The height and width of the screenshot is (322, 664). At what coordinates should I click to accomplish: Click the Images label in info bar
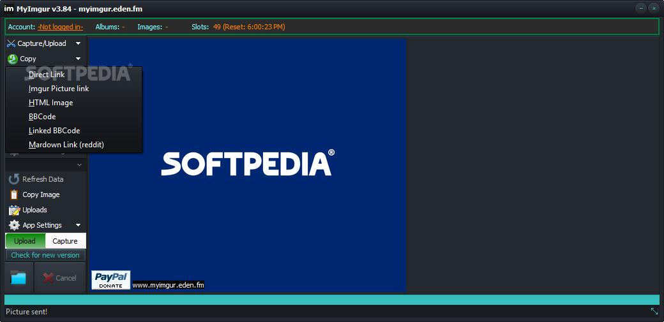150,27
